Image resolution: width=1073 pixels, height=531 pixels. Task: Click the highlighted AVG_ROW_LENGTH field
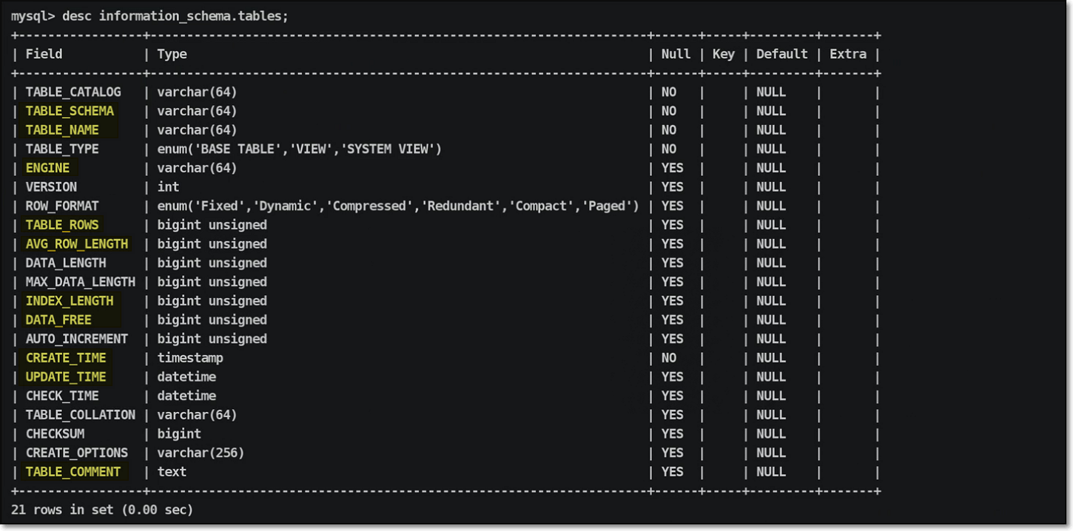coord(76,244)
